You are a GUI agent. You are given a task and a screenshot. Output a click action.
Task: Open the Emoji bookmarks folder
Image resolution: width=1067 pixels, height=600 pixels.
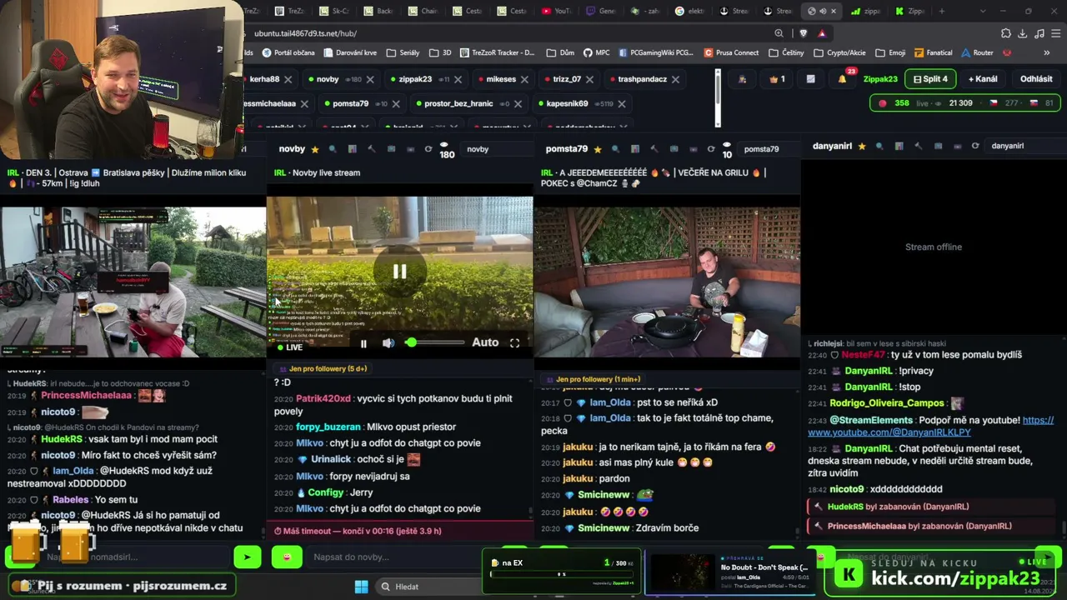890,52
